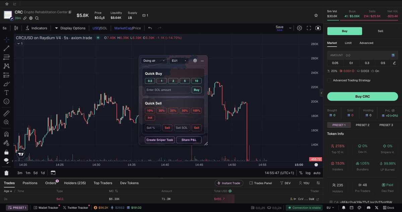This screenshot has width=402, height=212.
Task: Enter fullscreen chart mode
Action: pos(309,28)
